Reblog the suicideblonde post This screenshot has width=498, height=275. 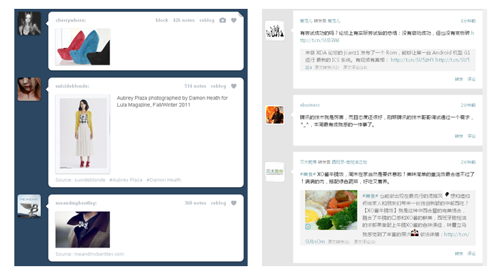(218, 86)
